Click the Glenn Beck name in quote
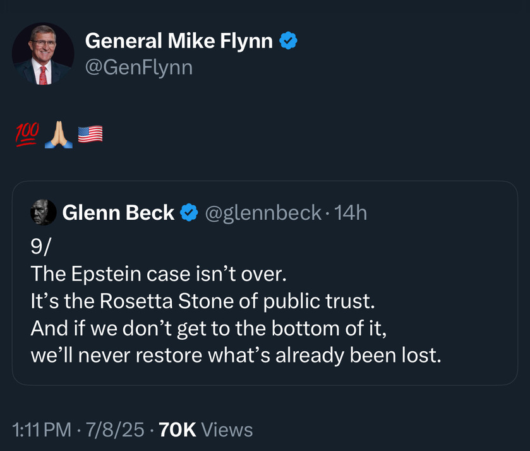The height and width of the screenshot is (451, 530). (118, 213)
